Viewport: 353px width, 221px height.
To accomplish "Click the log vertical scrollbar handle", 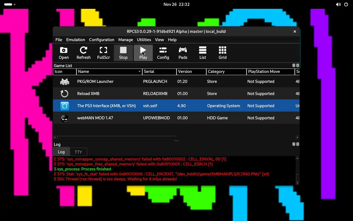I will pyautogui.click(x=297, y=178).
